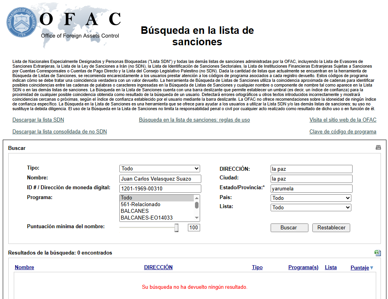
Task: Open the Descargar la lista SDN link
Action: click(38, 120)
